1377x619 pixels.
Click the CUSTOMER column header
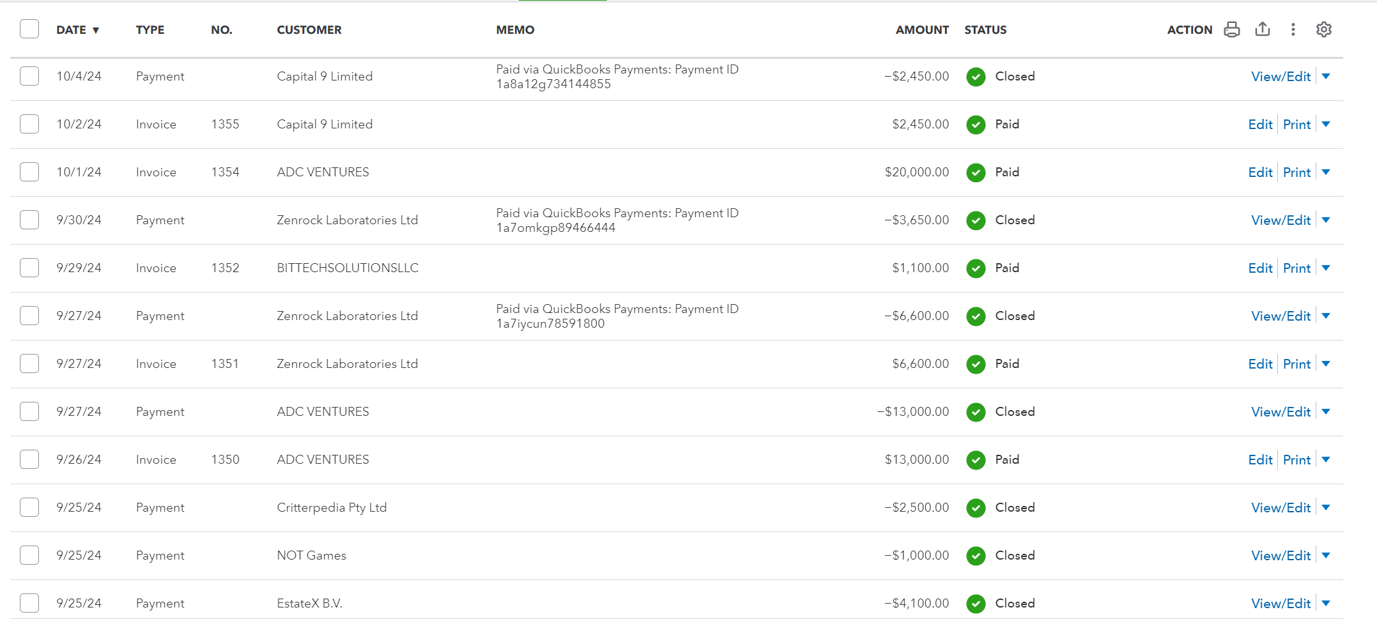tap(309, 30)
